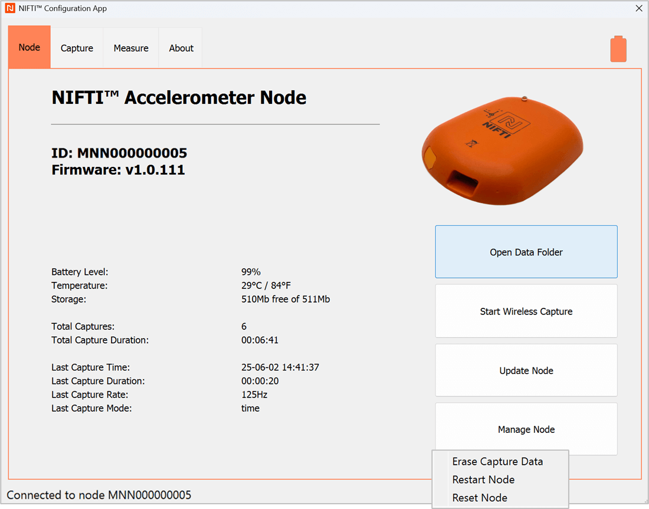Image resolution: width=649 pixels, height=509 pixels.
Task: Open the About tab
Action: [181, 48]
